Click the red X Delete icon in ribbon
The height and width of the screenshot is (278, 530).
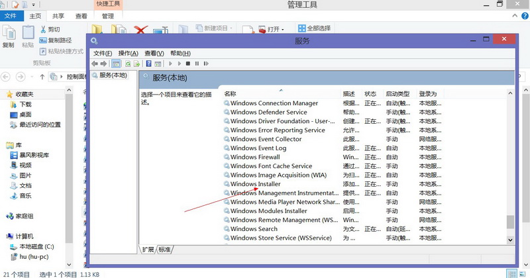(x=140, y=30)
